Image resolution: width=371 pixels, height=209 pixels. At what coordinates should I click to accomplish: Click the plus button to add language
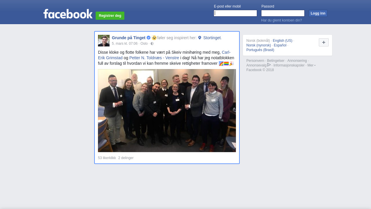pyautogui.click(x=324, y=42)
